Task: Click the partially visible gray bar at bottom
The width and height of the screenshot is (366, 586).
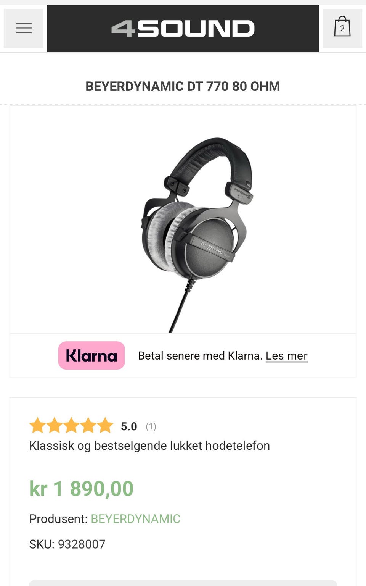Action: [x=183, y=583]
